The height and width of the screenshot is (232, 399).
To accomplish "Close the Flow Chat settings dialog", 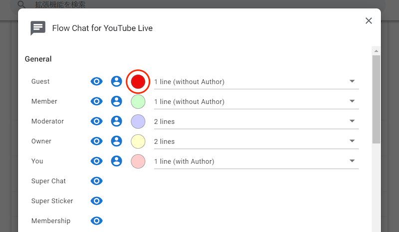I will pyautogui.click(x=369, y=20).
